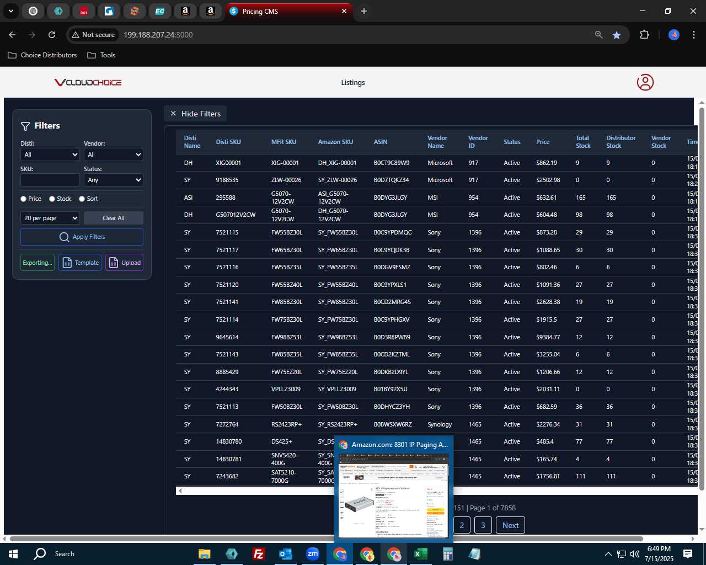Viewport: 706px width, 565px height.
Task: Open the notification center icon
Action: coord(688,554)
